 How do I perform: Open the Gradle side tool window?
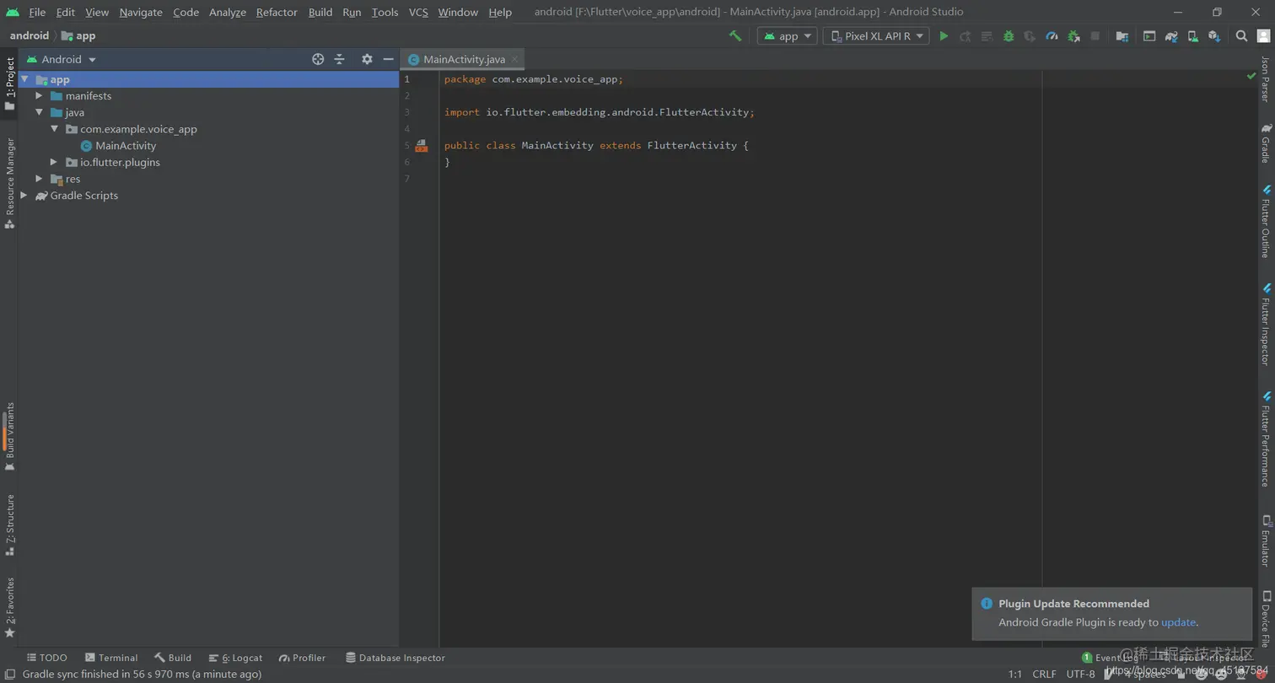(x=1266, y=143)
